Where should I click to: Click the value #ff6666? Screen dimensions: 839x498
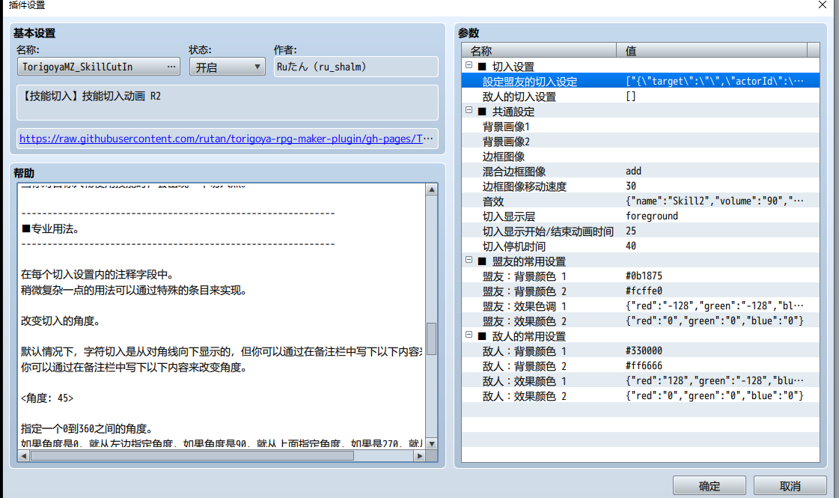(644, 365)
